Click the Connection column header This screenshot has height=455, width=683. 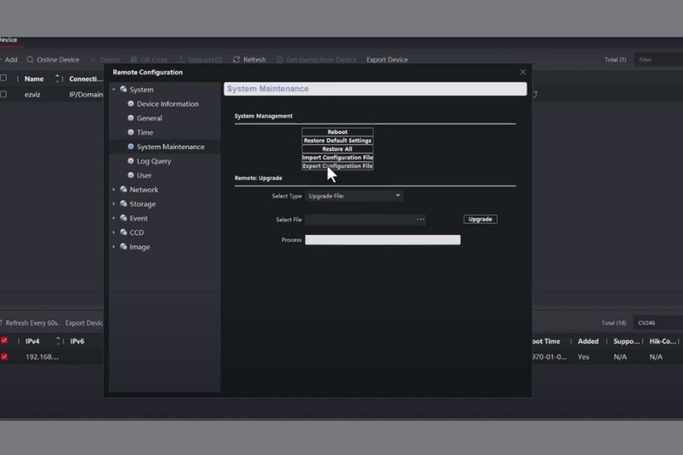[86, 79]
